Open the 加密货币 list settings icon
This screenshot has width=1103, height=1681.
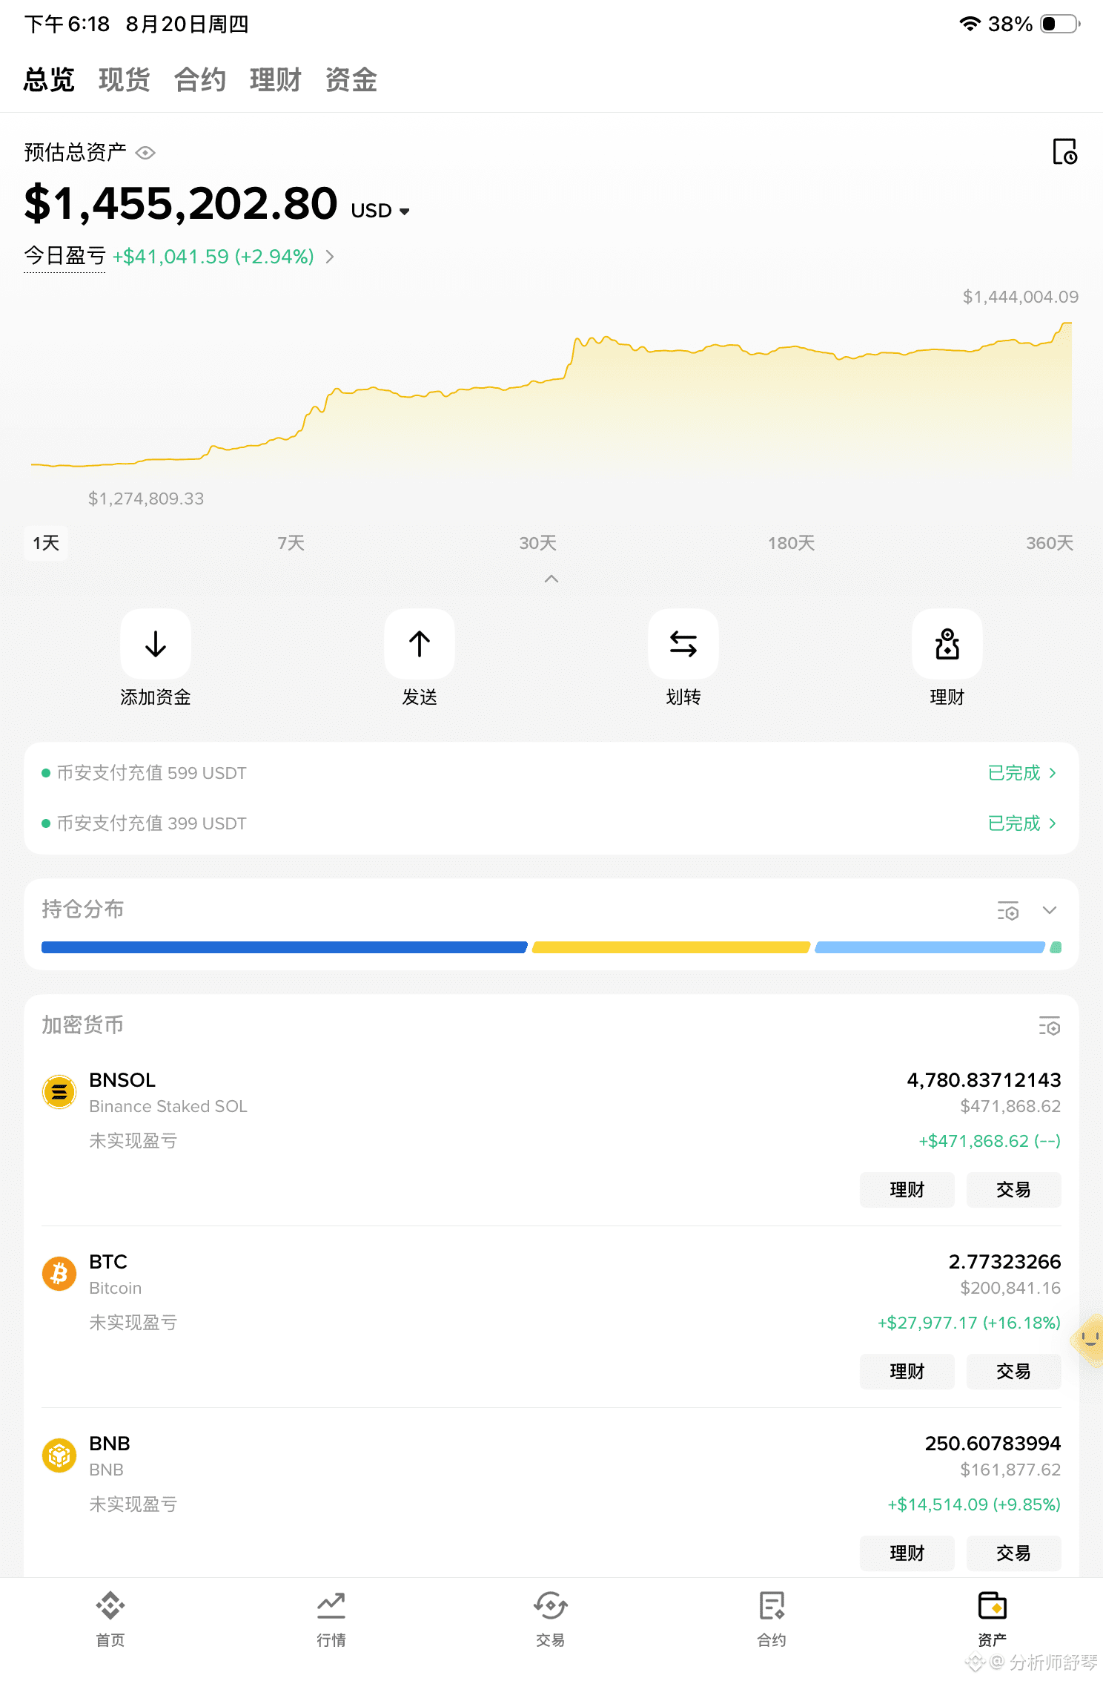(1050, 1026)
